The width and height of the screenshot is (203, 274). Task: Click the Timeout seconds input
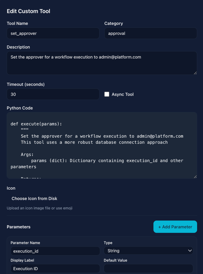point(53,94)
